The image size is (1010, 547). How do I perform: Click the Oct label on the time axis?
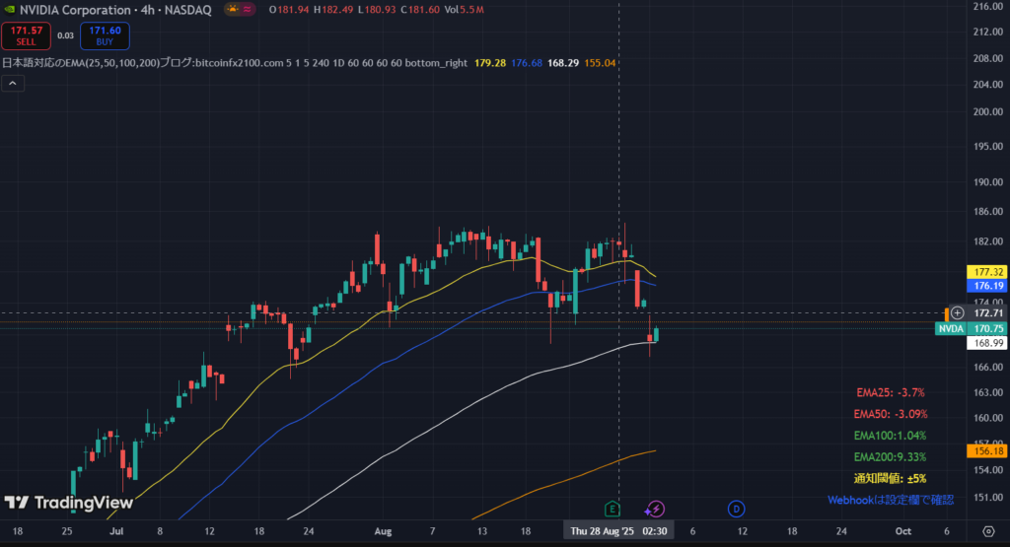point(903,531)
